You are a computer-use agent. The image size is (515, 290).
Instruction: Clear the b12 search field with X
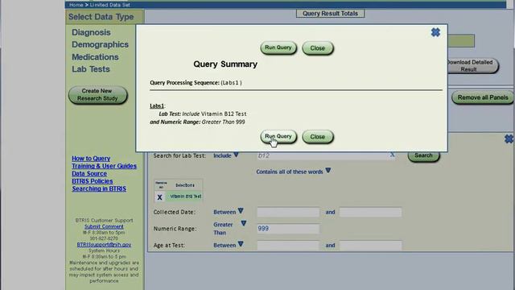(x=392, y=155)
